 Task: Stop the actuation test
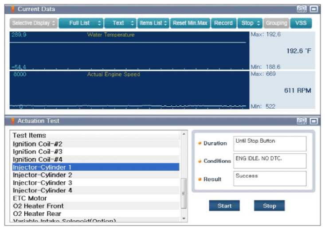[x=270, y=206]
